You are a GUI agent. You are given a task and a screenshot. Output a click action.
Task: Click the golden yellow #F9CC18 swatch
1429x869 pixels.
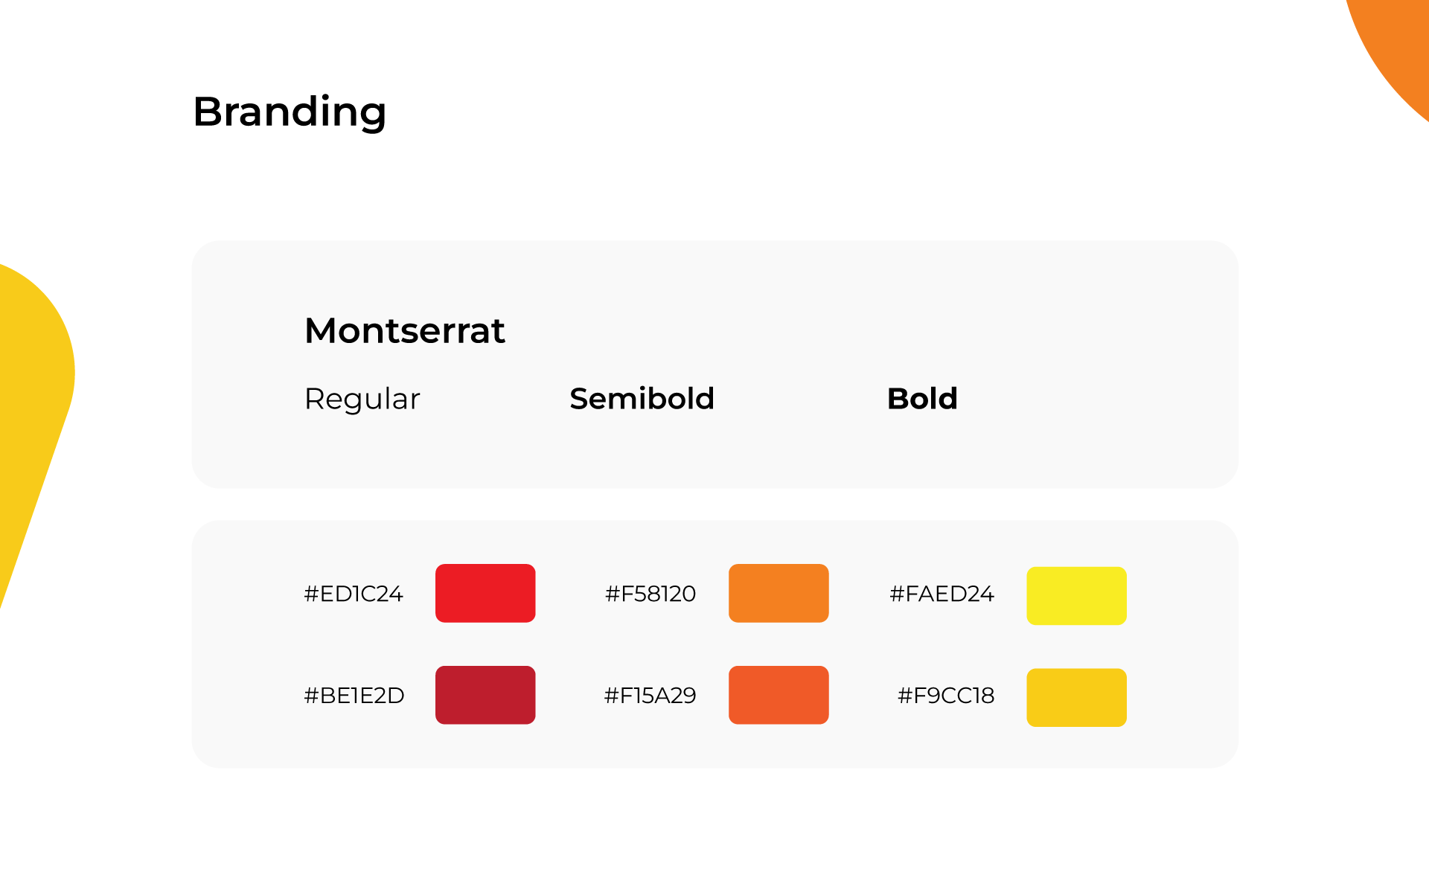pos(1076,698)
